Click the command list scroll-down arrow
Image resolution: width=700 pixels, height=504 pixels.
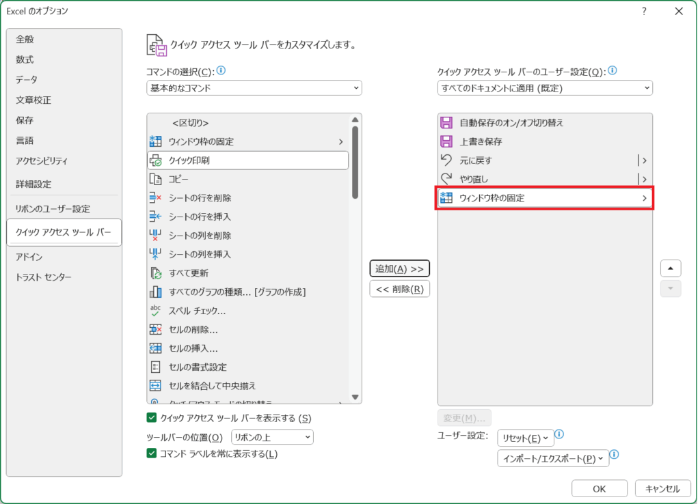point(355,397)
